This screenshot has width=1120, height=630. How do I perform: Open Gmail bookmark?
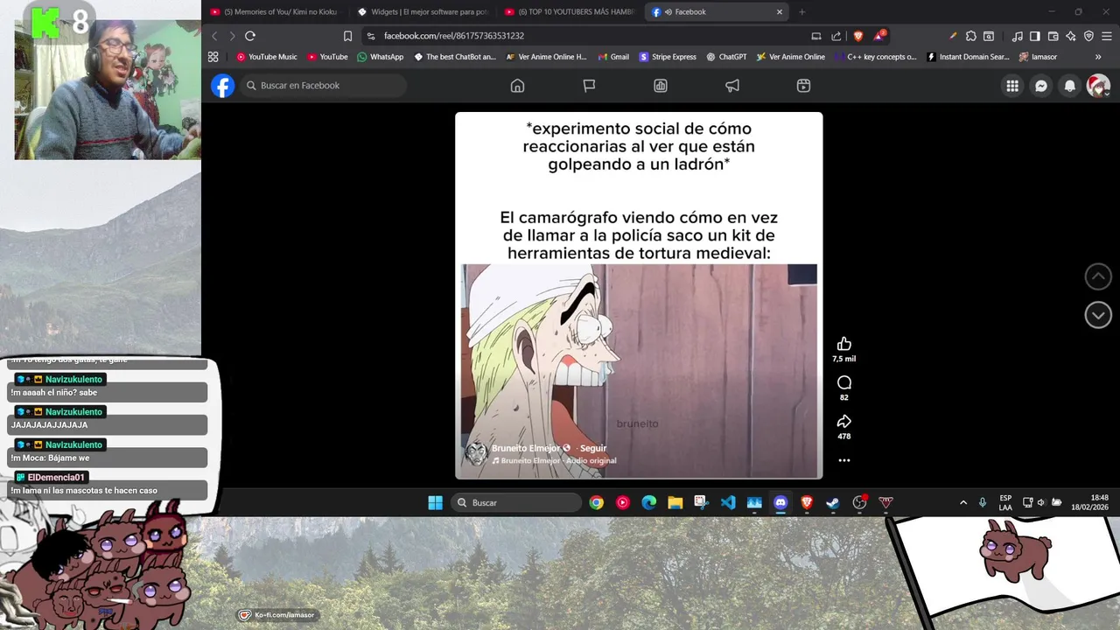(x=613, y=57)
